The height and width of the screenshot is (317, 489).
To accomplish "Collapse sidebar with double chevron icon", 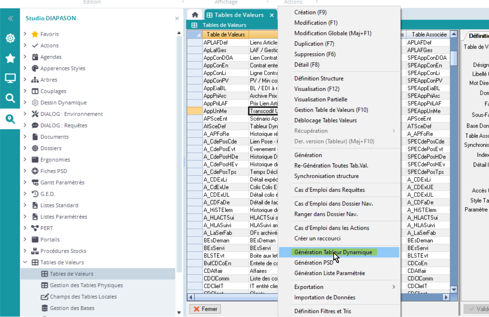I will point(10,18).
